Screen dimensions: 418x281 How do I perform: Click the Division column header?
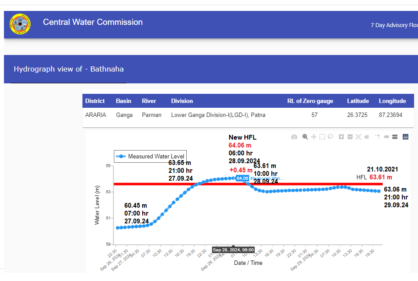[x=182, y=101]
